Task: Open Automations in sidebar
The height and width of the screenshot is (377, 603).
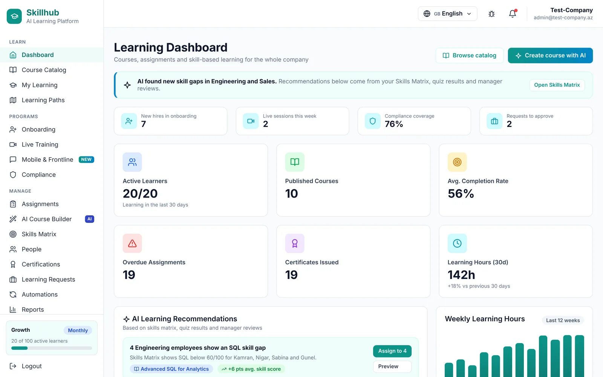Action: point(52,294)
